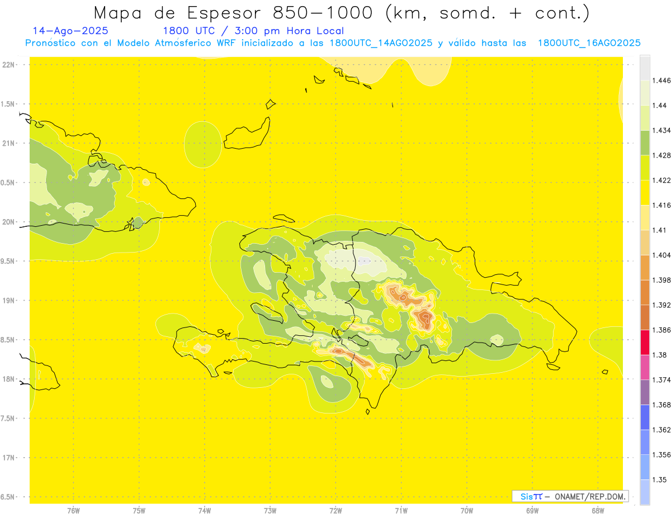Click the 1.416 colorbar value
The height and width of the screenshot is (518, 671).
(x=661, y=205)
